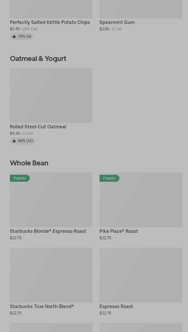The height and width of the screenshot is (332, 188).
Task: Open Starbucks Blonde Espresso Roast title
Action: coord(48,231)
